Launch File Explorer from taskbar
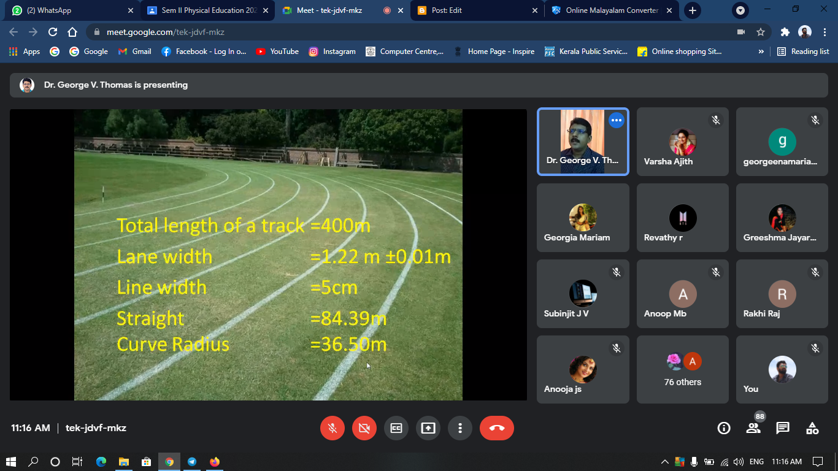Image resolution: width=838 pixels, height=471 pixels. pyautogui.click(x=123, y=462)
